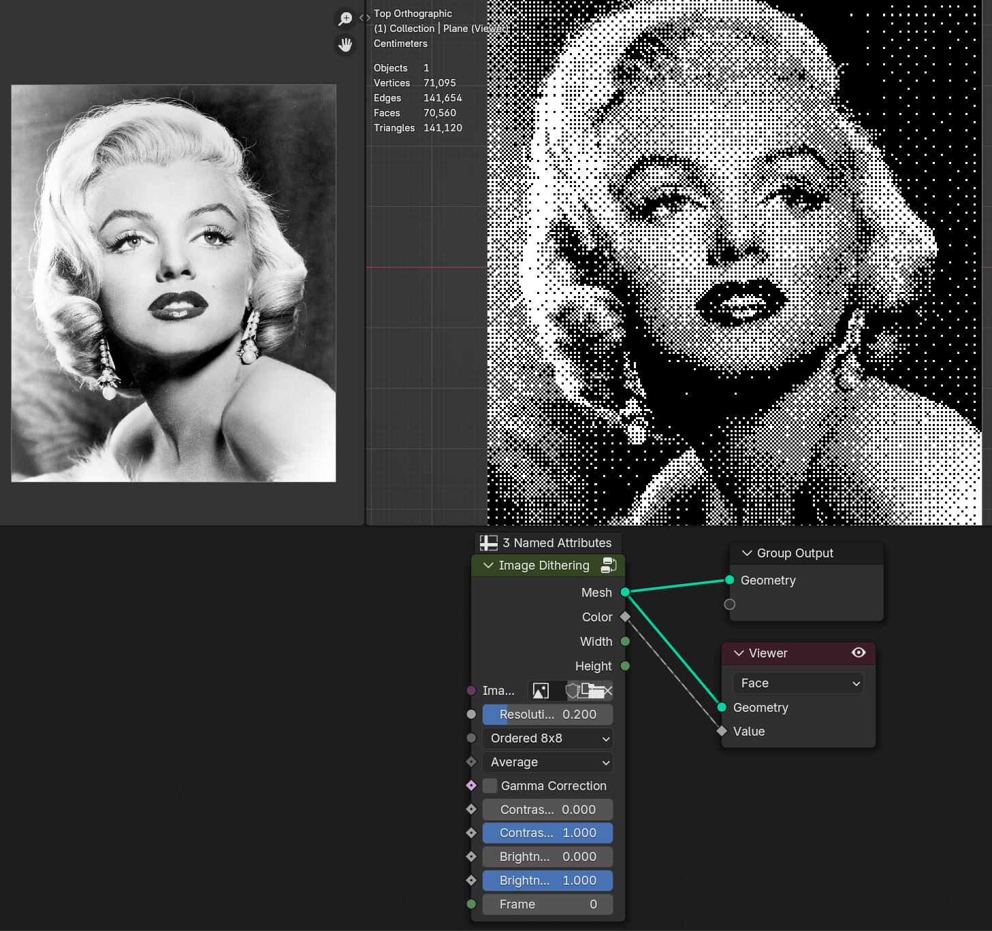The image size is (992, 931).
Task: Click the fake user shield icon
Action: coord(572,691)
